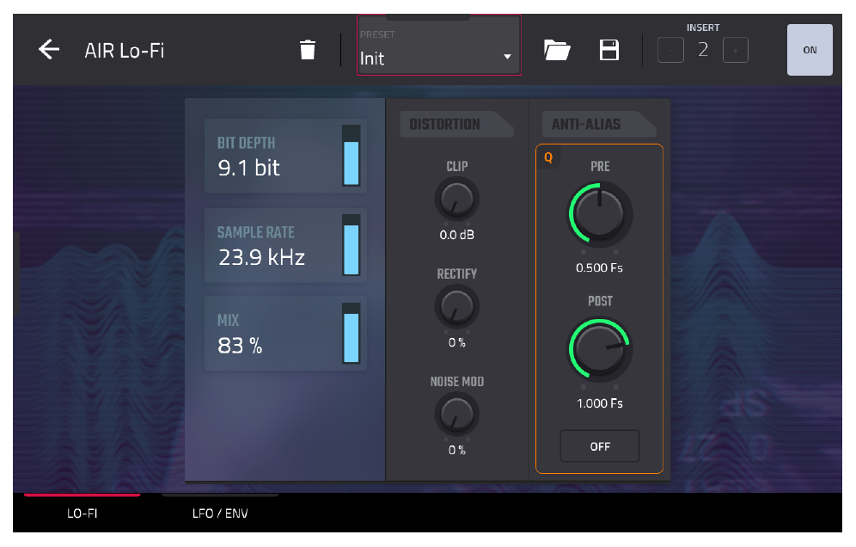The width and height of the screenshot is (856, 547).
Task: Select the 1.000 Fs post value
Action: [x=599, y=403]
